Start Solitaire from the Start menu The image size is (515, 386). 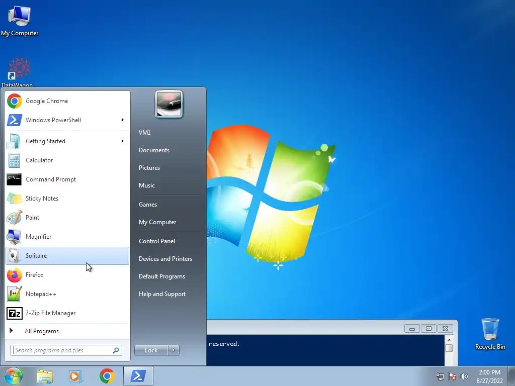tap(67, 256)
